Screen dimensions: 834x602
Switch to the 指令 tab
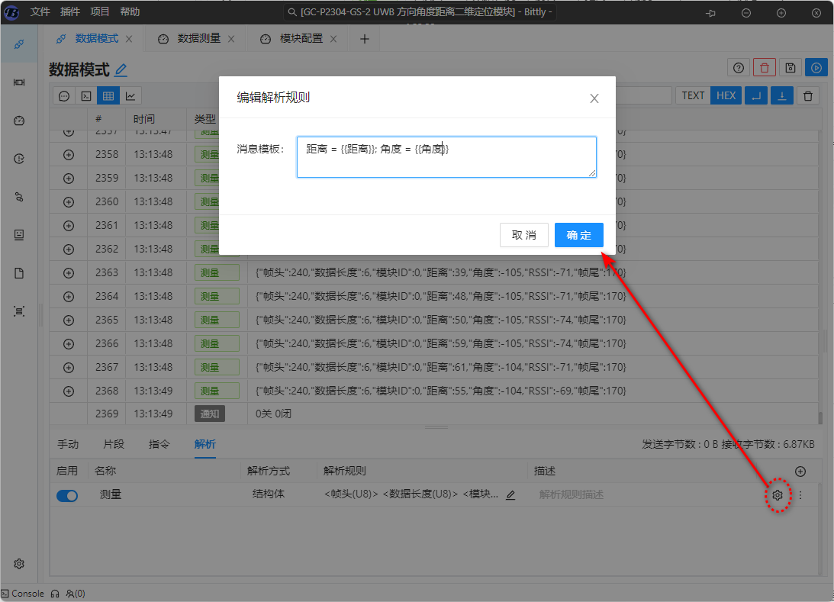(x=159, y=444)
